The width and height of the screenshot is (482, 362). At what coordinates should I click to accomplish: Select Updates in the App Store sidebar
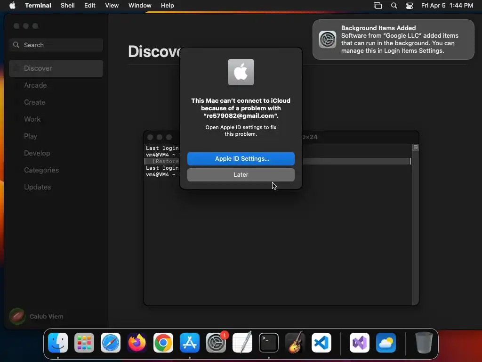point(56,187)
